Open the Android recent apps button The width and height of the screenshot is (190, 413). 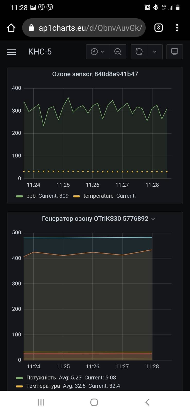(x=41, y=402)
